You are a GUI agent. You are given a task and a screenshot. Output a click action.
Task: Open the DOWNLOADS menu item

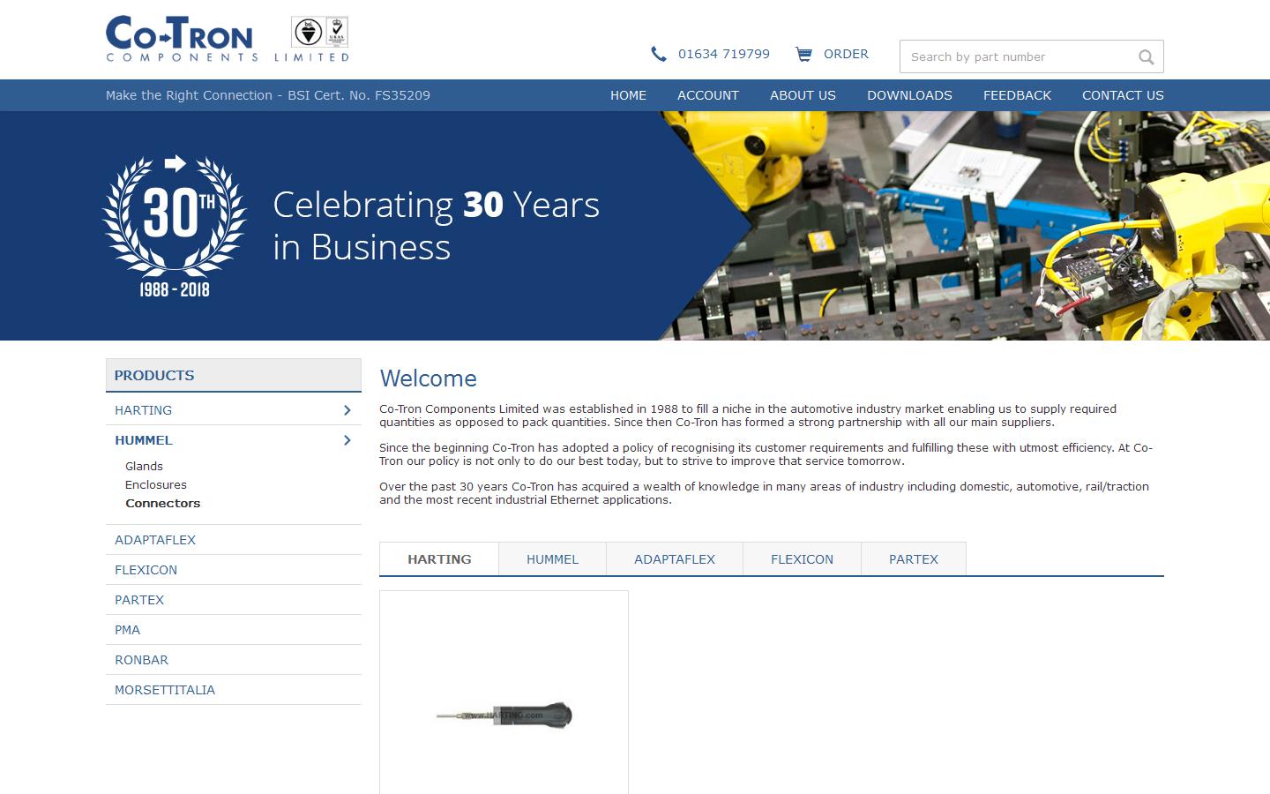[x=909, y=95]
